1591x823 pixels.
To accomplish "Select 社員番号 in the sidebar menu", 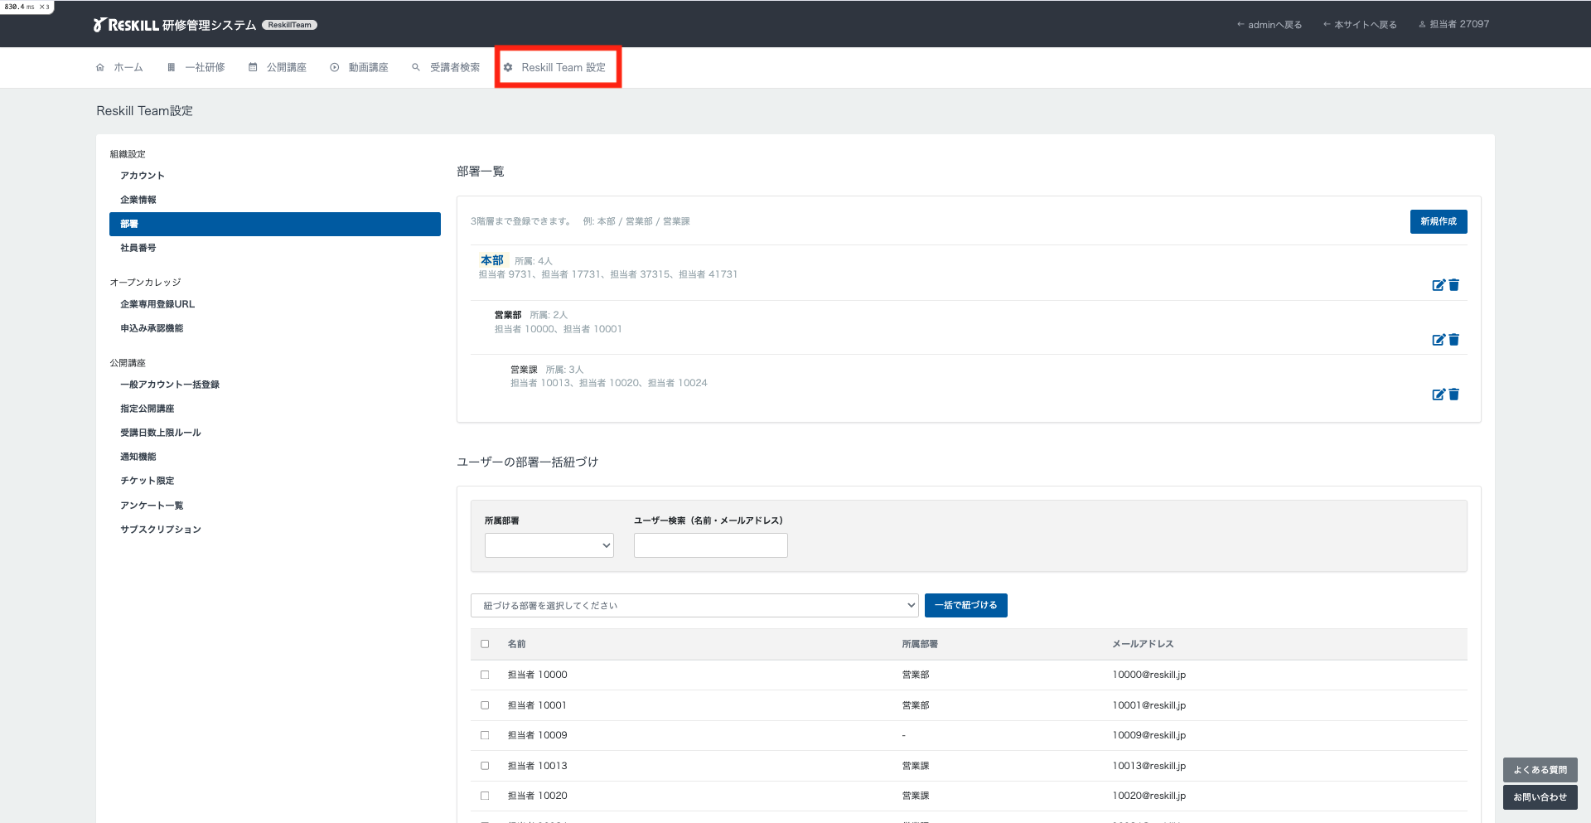I will (138, 248).
